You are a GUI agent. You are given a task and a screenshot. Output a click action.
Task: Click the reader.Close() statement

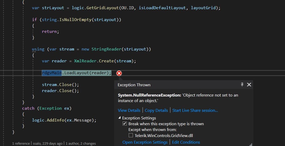click(60, 90)
